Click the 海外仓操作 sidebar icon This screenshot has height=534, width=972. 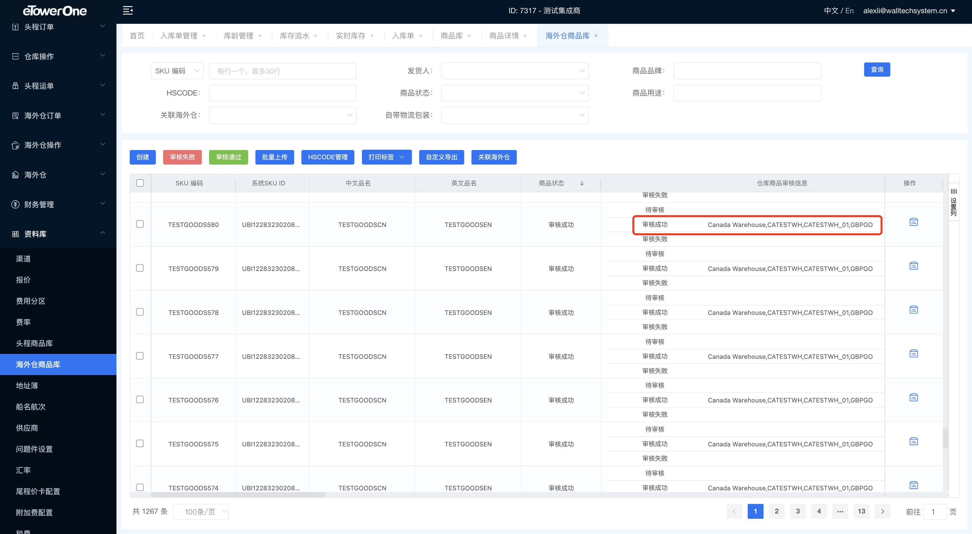tap(15, 145)
